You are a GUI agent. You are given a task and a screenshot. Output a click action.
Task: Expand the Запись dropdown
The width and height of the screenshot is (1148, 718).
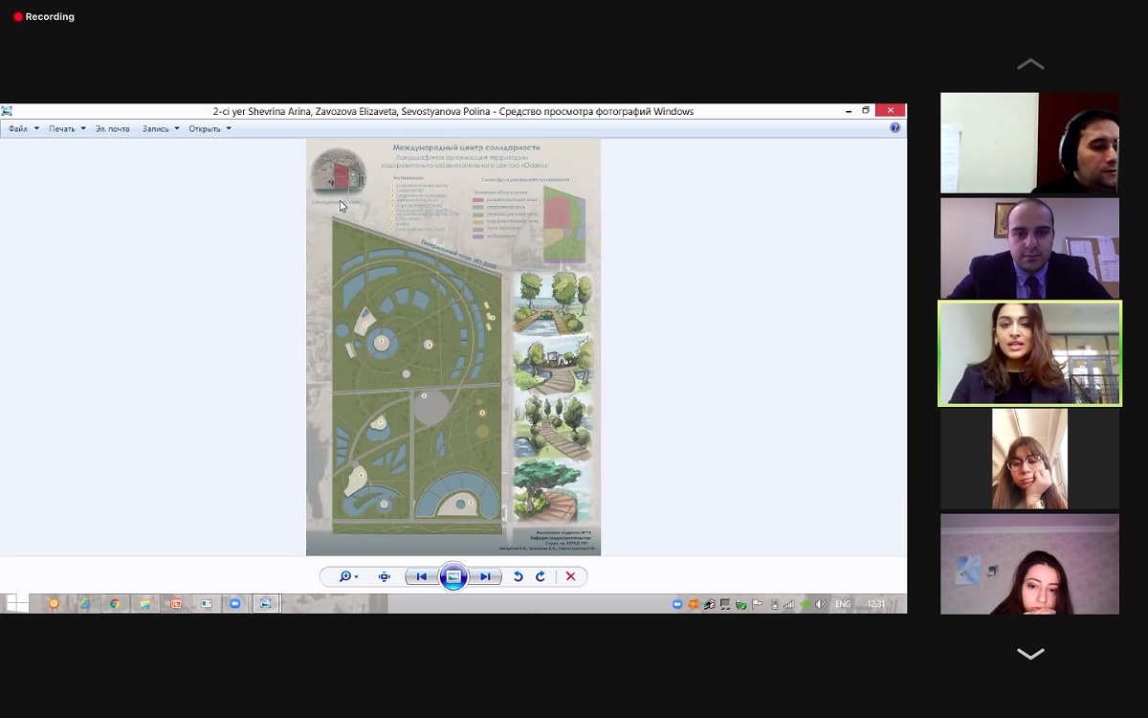[161, 128]
